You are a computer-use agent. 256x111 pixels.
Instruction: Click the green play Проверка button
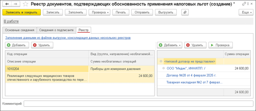pos(220,45)
